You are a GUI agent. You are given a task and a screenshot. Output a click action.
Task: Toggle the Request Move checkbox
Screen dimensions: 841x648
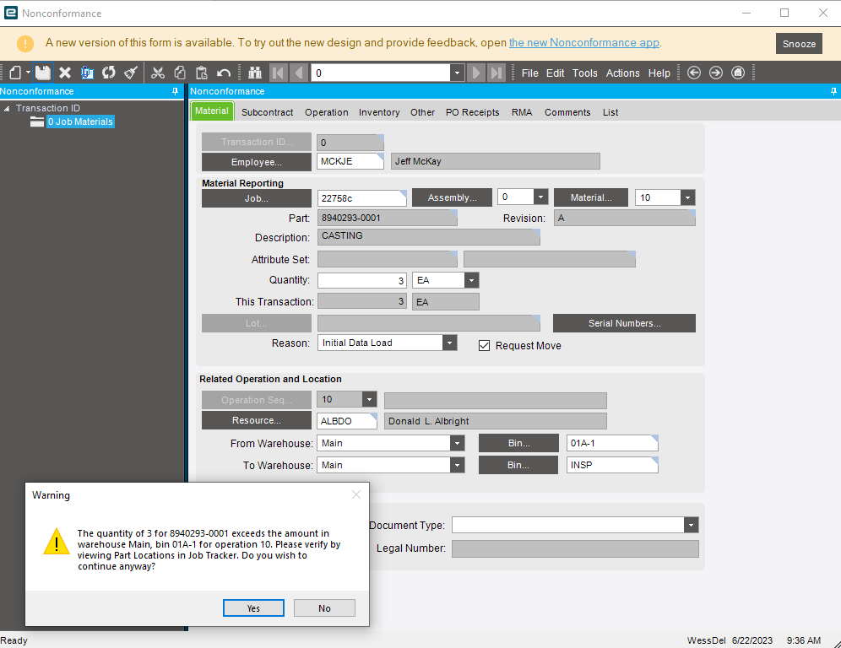tap(485, 346)
